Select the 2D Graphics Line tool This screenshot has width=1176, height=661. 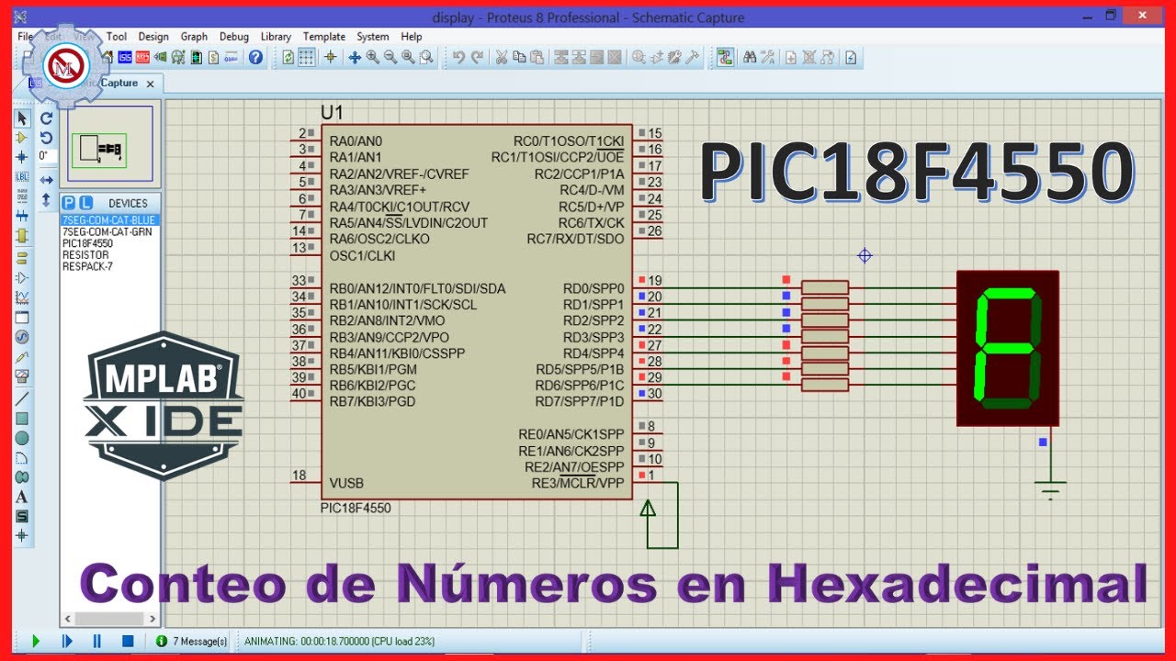(x=22, y=398)
